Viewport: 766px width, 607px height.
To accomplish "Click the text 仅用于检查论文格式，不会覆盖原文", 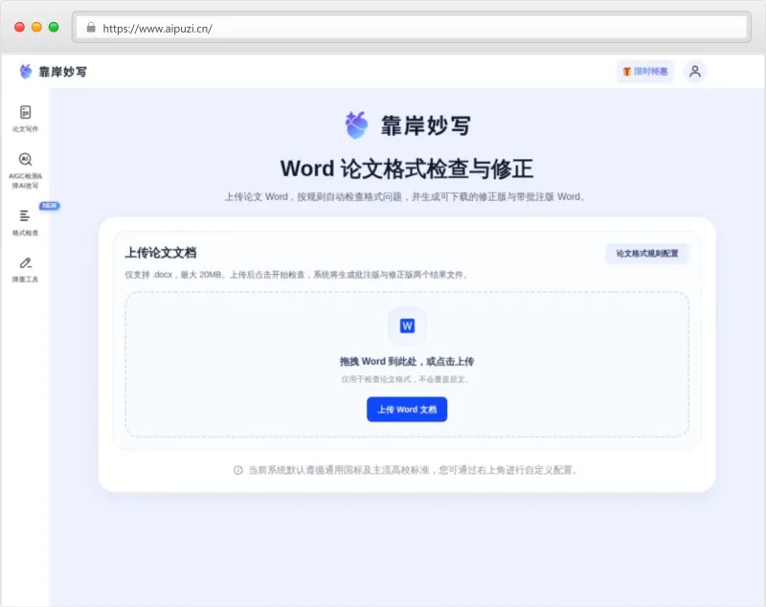I will 405,379.
